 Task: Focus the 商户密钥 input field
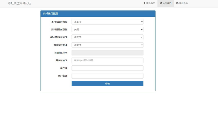click(x=108, y=76)
